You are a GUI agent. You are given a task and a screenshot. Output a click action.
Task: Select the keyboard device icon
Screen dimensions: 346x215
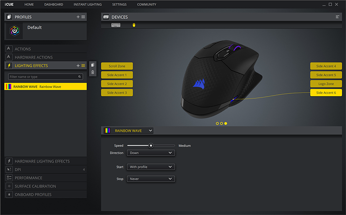116,25
